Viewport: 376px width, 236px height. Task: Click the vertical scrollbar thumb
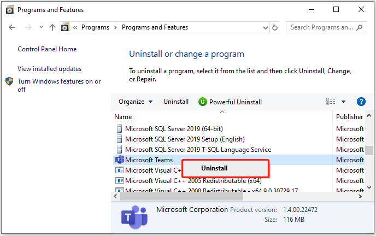[x=369, y=150]
